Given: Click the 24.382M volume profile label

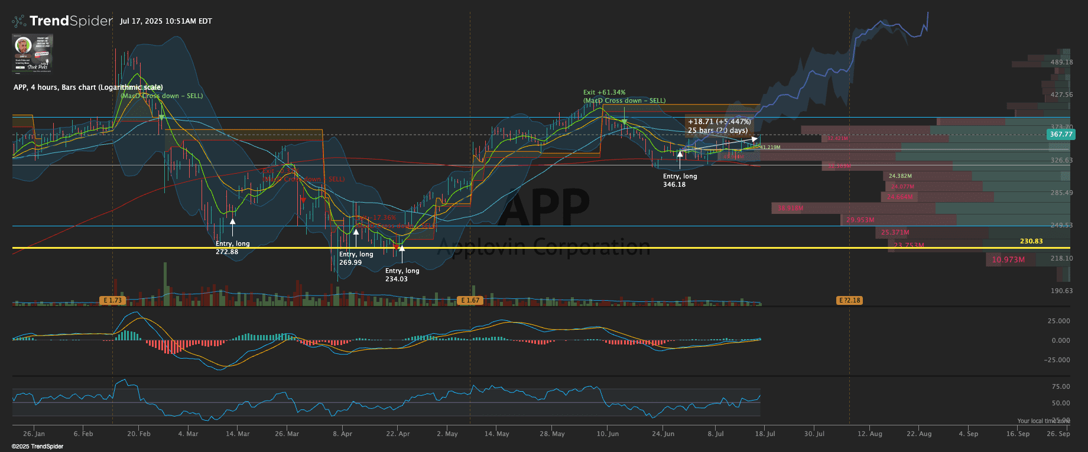Looking at the screenshot, I should (900, 176).
